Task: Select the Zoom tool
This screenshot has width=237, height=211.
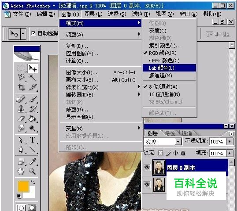Action: click(x=32, y=171)
